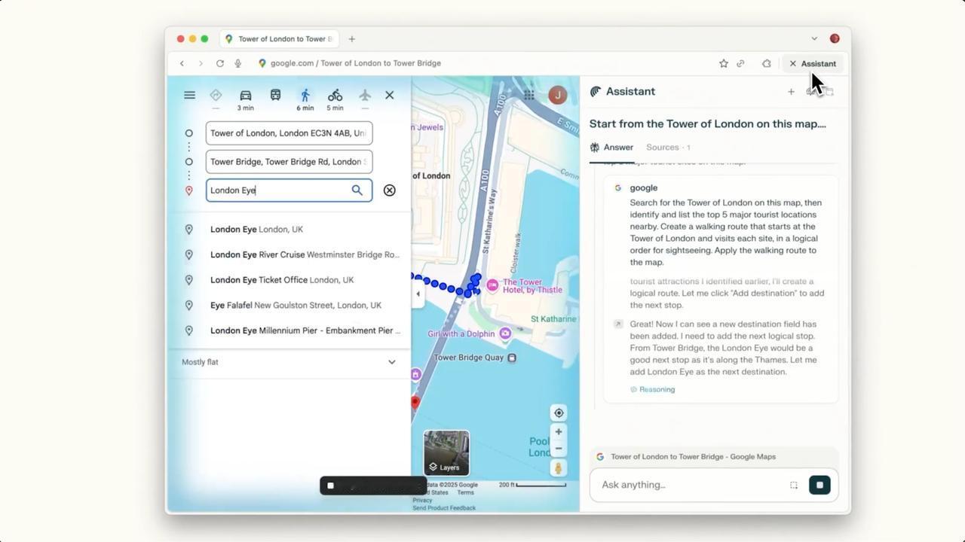Select the best travel mode icon

[216, 95]
